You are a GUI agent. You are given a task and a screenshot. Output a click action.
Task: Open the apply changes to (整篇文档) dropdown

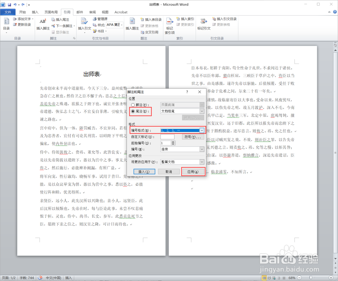(202, 162)
